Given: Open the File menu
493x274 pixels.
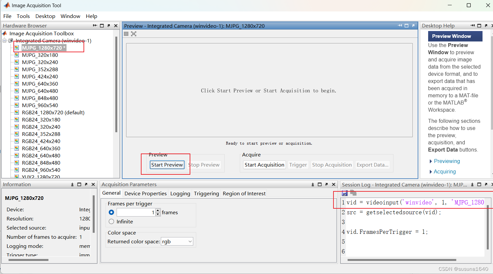Looking at the screenshot, I should [7, 16].
